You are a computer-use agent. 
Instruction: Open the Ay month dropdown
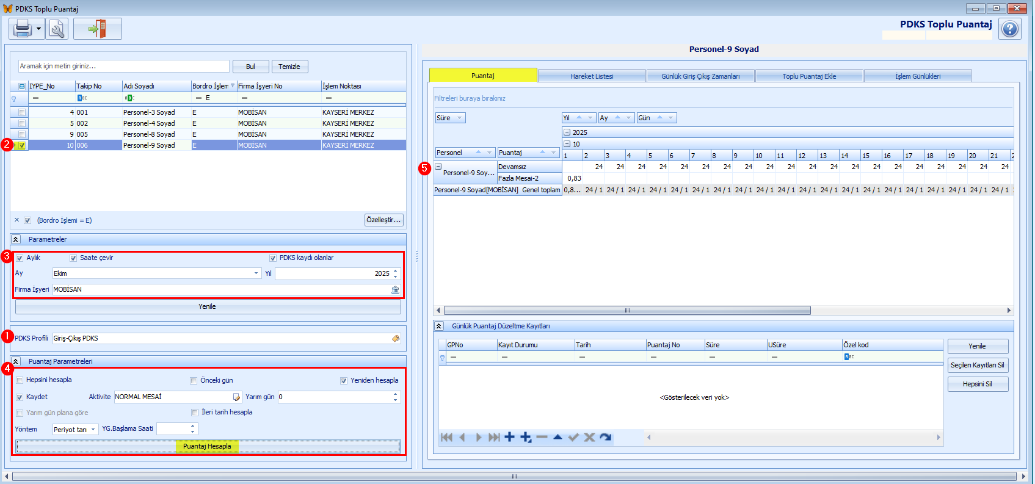pyautogui.click(x=256, y=273)
